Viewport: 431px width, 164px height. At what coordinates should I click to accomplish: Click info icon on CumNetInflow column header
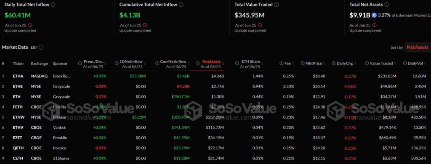pos(157,63)
